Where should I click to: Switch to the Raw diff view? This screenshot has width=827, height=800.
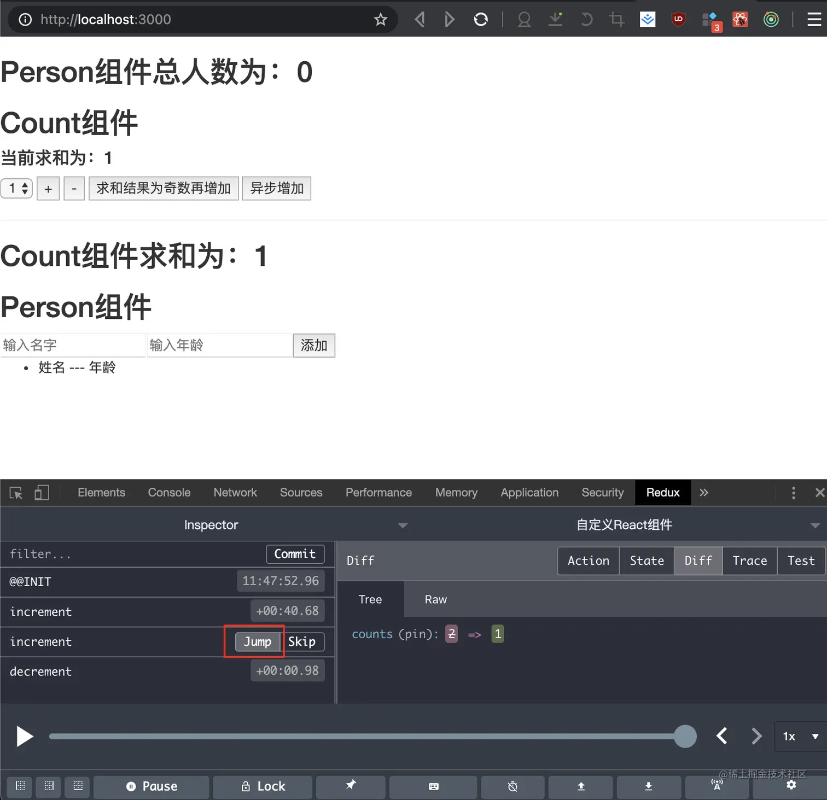coord(436,599)
